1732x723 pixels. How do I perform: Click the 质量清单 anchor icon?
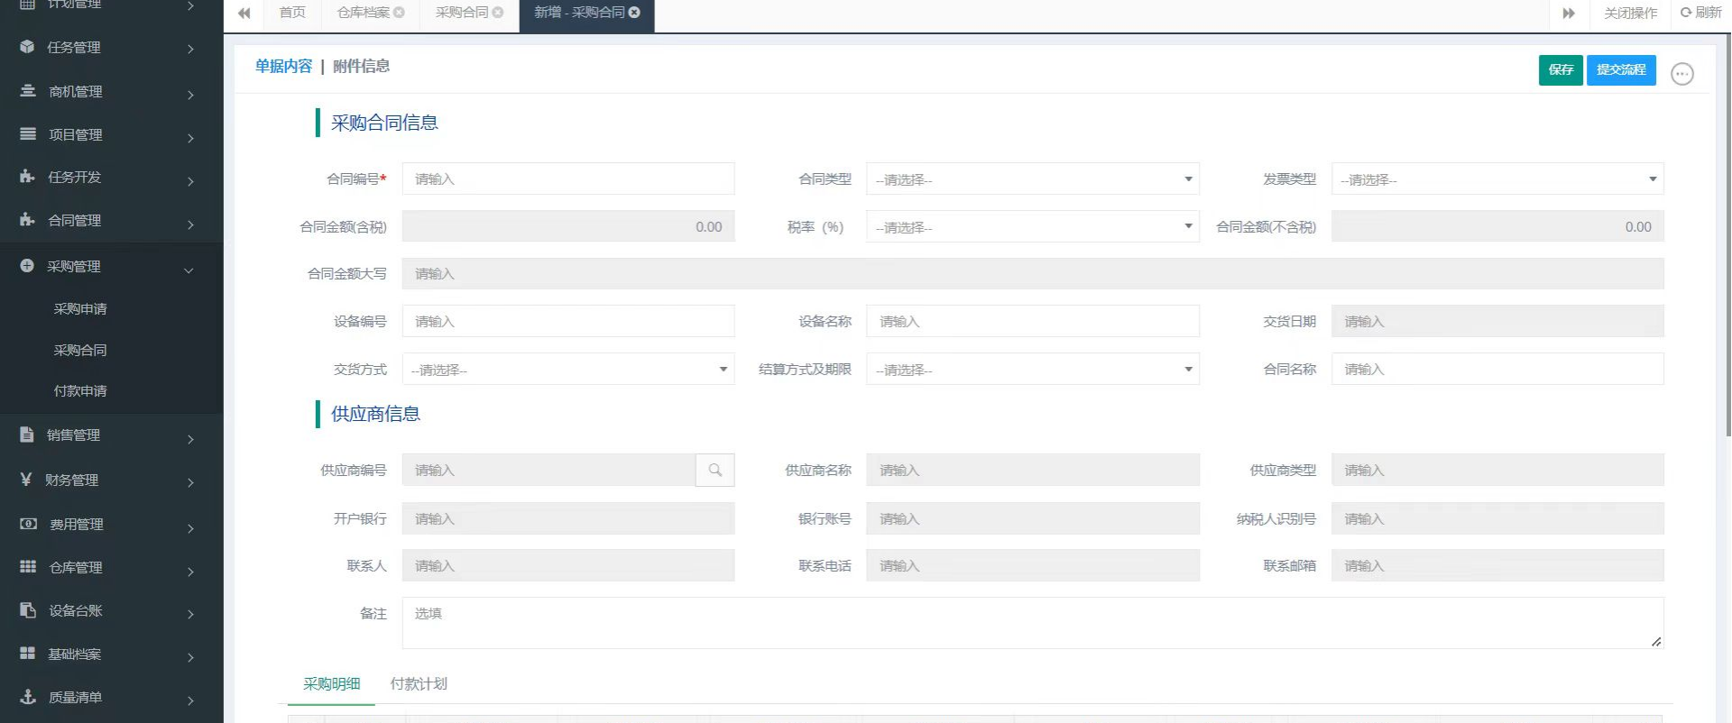point(28,696)
